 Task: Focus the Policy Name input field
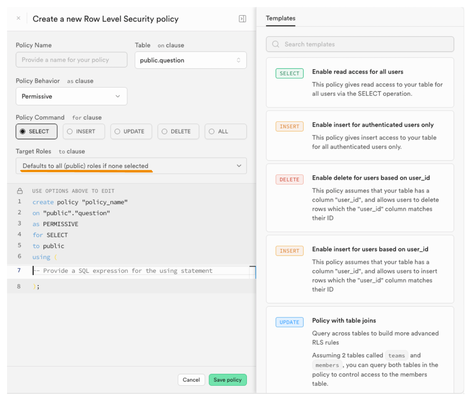tap(71, 60)
